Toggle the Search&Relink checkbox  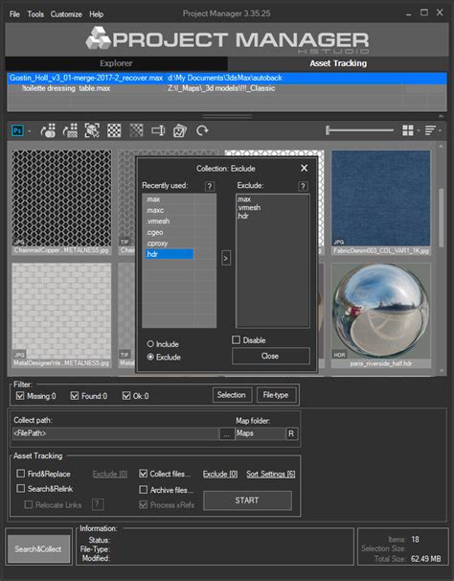pos(21,488)
